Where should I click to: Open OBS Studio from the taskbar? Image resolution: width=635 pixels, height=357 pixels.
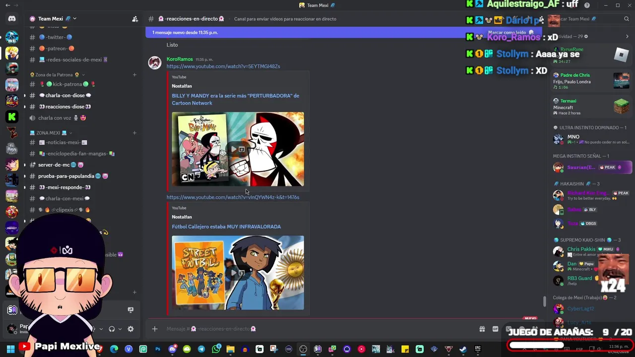pos(303,349)
